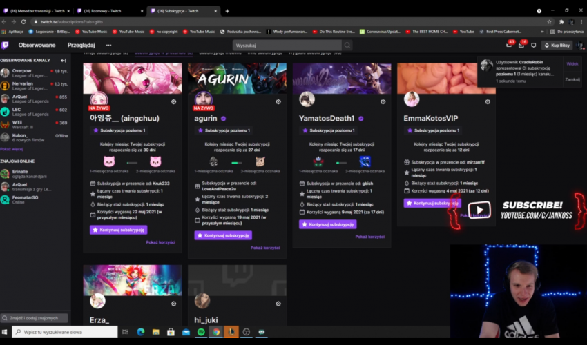The width and height of the screenshot is (587, 345).
Task: Click Widok on CradleRobin notification
Action: [x=572, y=64]
